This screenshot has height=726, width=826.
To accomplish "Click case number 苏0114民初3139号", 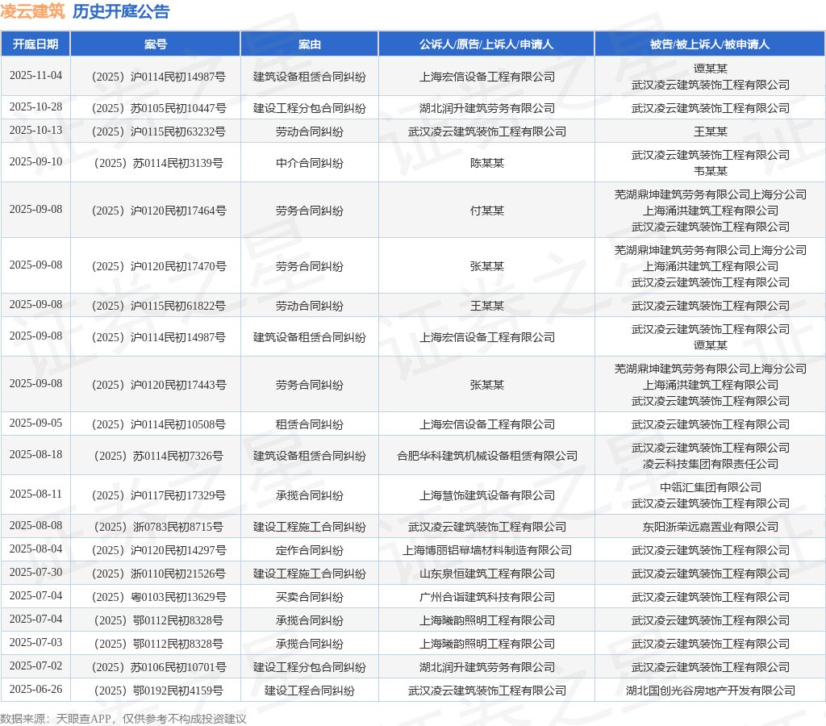I will (159, 163).
